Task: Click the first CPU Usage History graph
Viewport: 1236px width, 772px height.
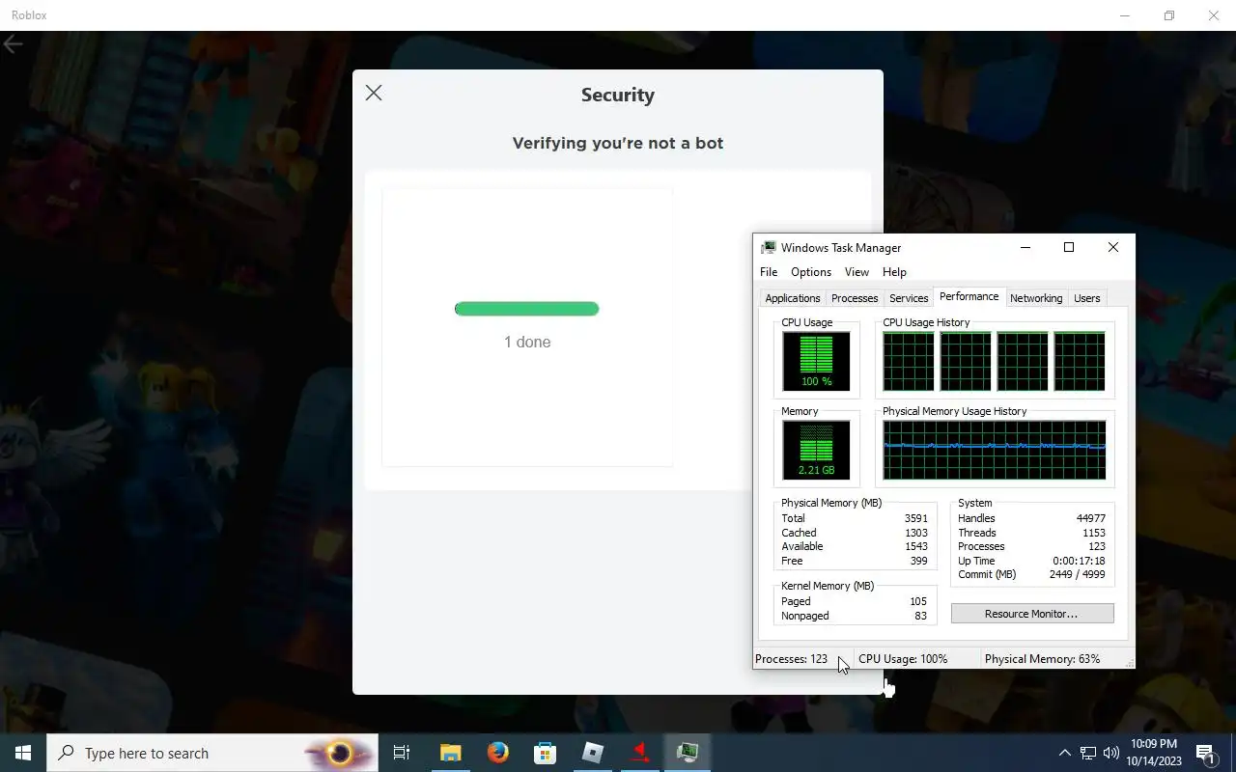Action: pos(909,361)
